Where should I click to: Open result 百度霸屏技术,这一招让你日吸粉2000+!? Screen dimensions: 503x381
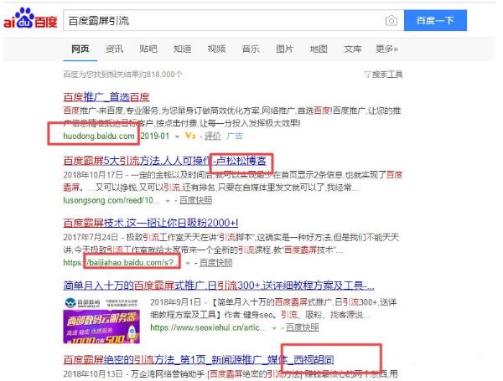(150, 223)
